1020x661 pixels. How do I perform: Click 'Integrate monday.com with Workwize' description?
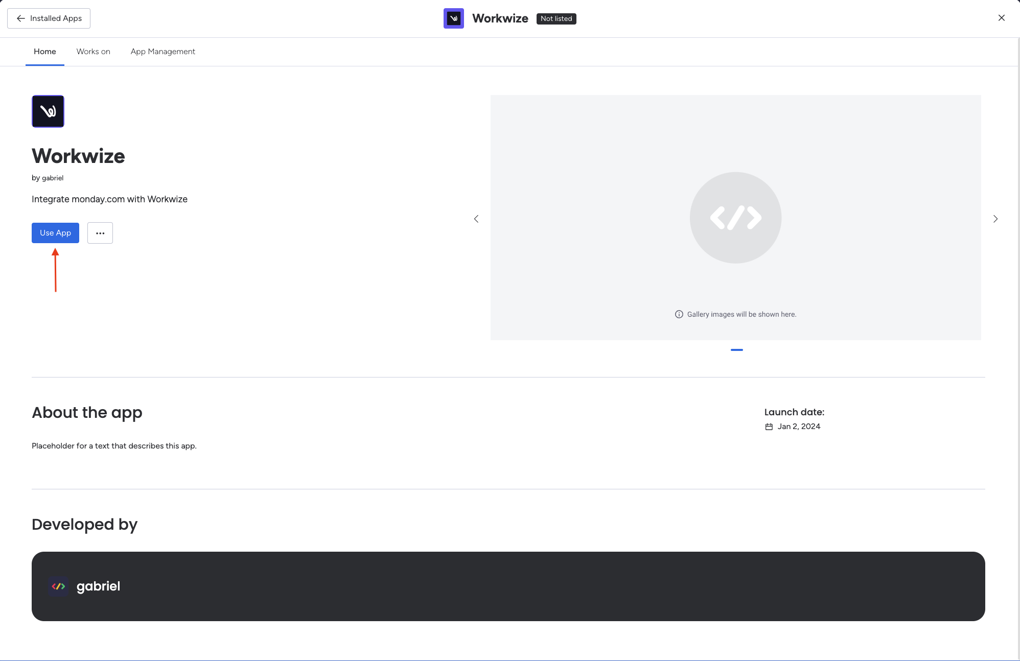tap(109, 199)
